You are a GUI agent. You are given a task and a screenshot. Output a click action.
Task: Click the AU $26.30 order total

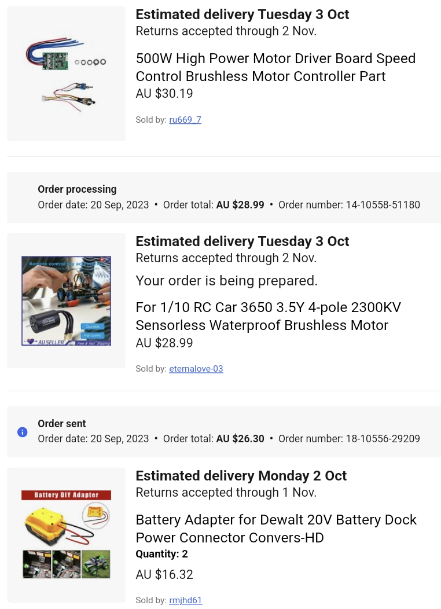click(x=240, y=438)
